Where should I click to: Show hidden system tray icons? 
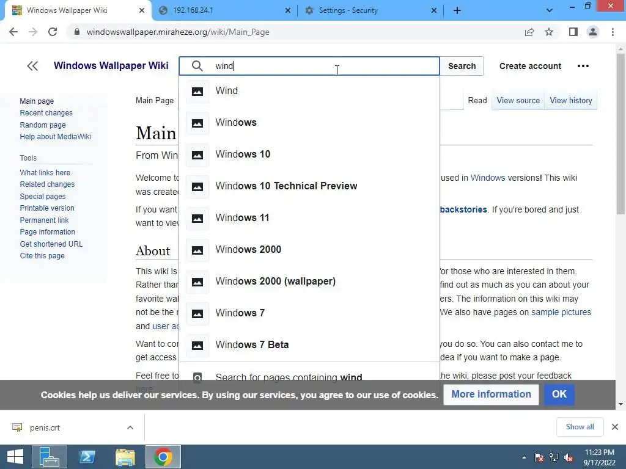(524, 457)
